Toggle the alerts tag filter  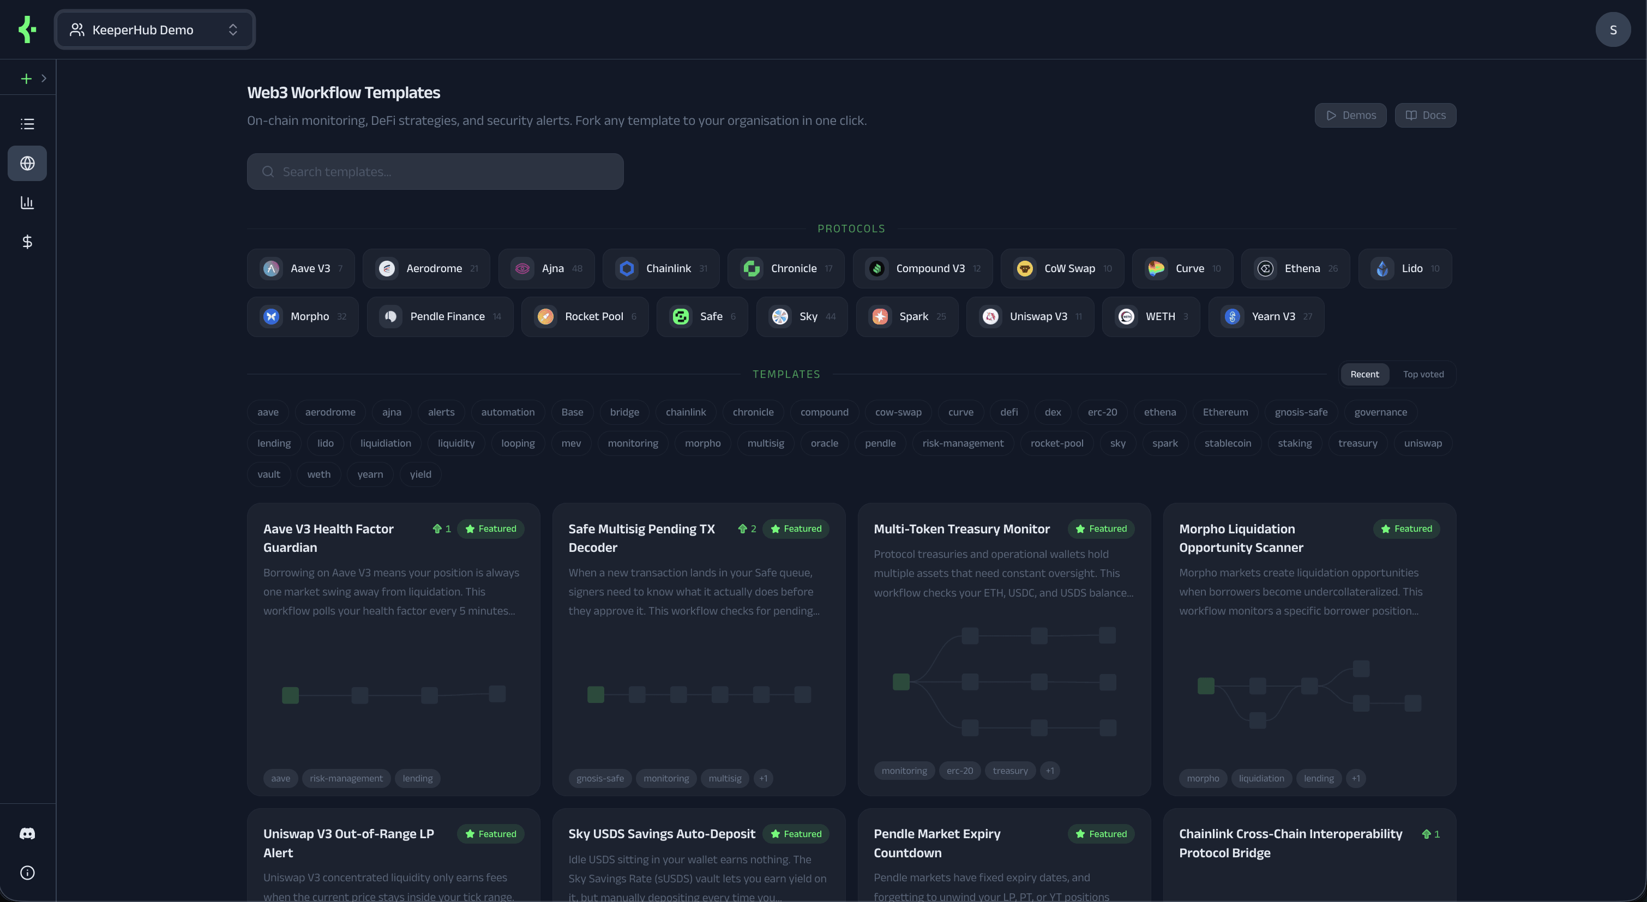click(x=441, y=412)
